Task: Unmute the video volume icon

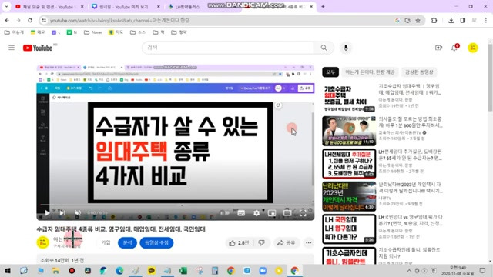Action: (78, 213)
